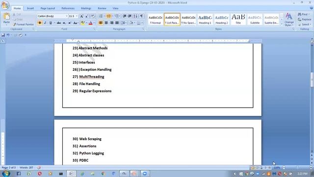Toggle Center alignment
Image resolution: width=314 pixels, height=177 pixels.
106,23
